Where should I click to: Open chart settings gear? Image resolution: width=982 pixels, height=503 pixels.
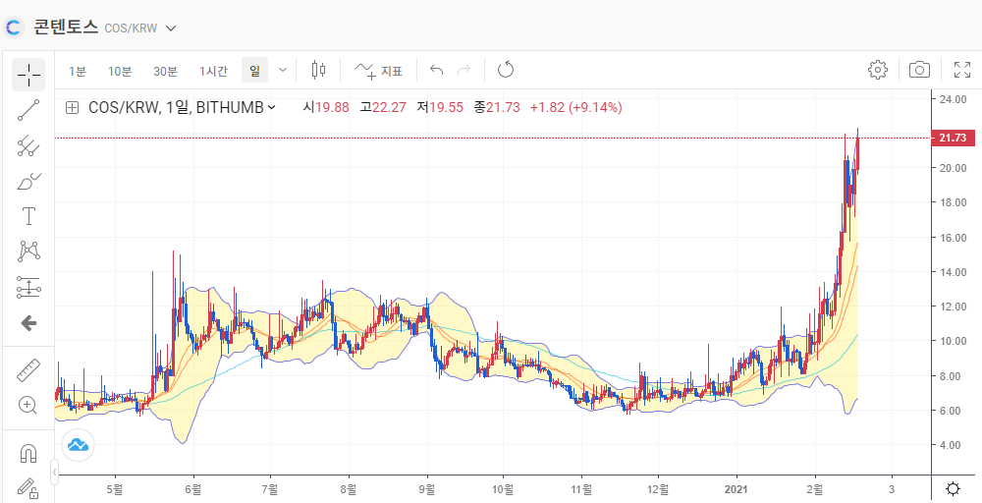point(878,70)
